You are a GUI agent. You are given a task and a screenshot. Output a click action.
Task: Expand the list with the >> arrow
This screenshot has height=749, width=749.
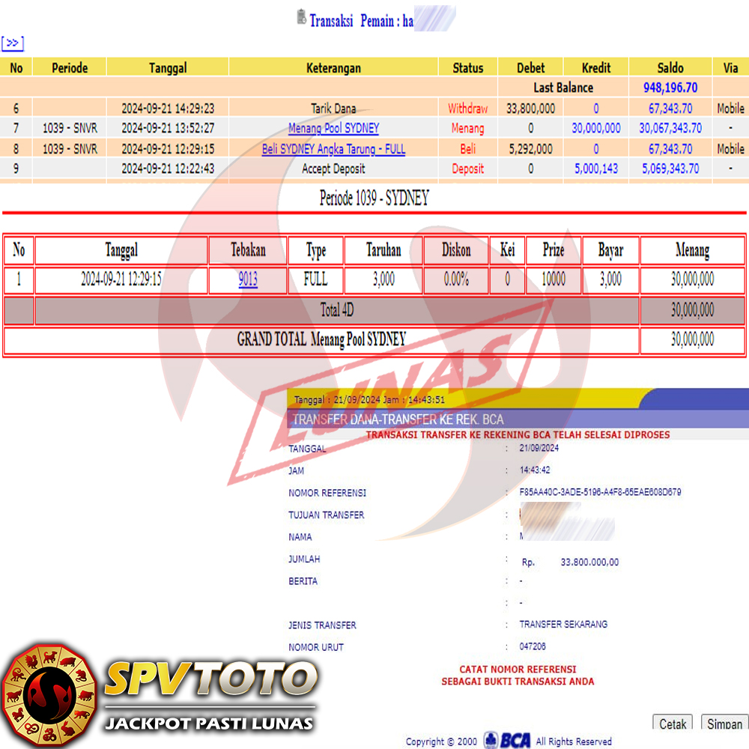tap(12, 43)
